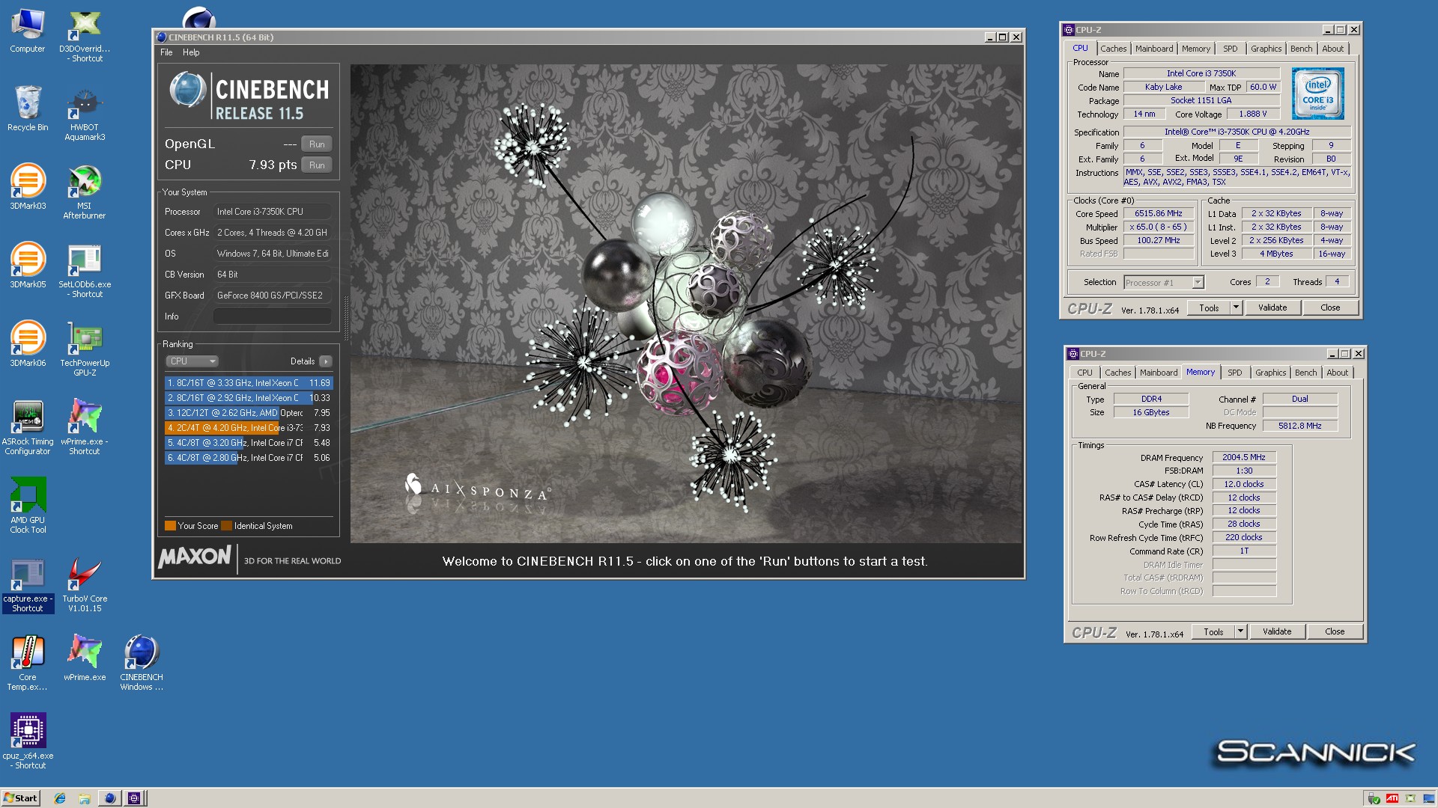The image size is (1438, 808).
Task: Click Tools button in bottom CPU-Z
Action: [x=1213, y=631]
